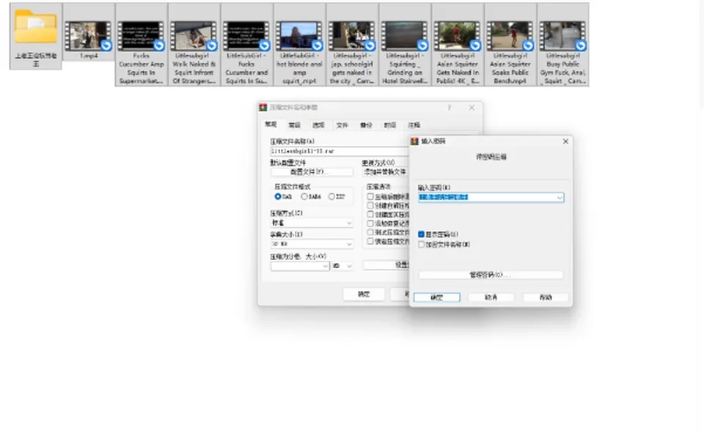Switch to the 高级 tab
This screenshot has width=704, height=447.
tap(295, 125)
